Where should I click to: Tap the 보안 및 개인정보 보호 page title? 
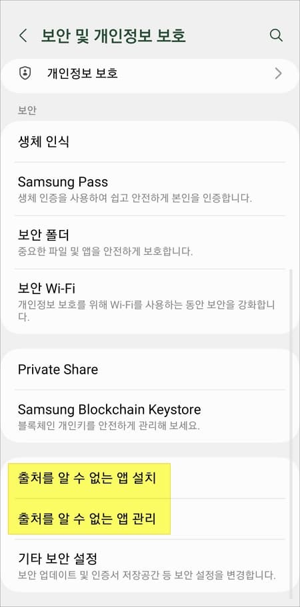click(113, 35)
